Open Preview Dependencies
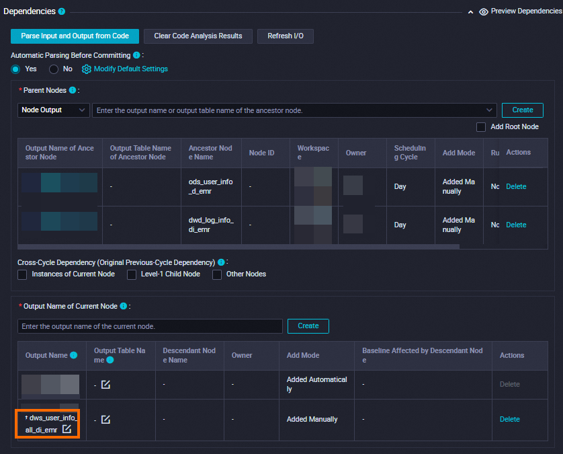Viewport: 563px width, 454px height. (x=526, y=11)
